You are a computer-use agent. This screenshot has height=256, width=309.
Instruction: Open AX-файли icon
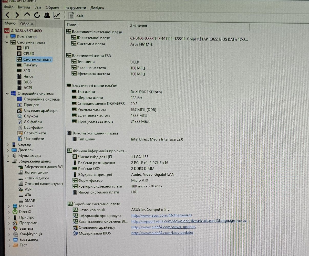click(20, 122)
